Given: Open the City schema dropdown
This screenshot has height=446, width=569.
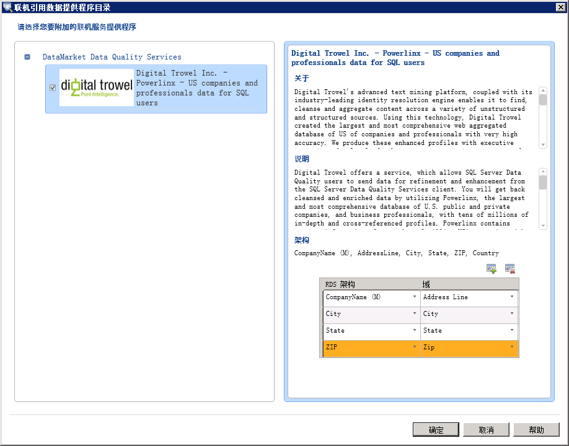Looking at the screenshot, I should (x=414, y=314).
